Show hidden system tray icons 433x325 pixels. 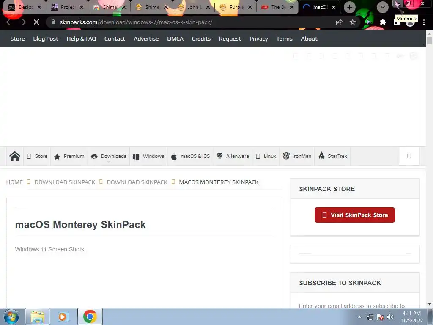tap(359, 317)
